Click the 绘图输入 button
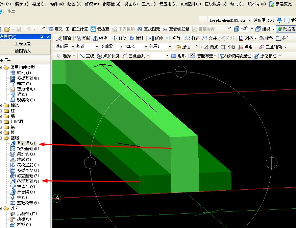296x228 pixels. [x=23, y=51]
